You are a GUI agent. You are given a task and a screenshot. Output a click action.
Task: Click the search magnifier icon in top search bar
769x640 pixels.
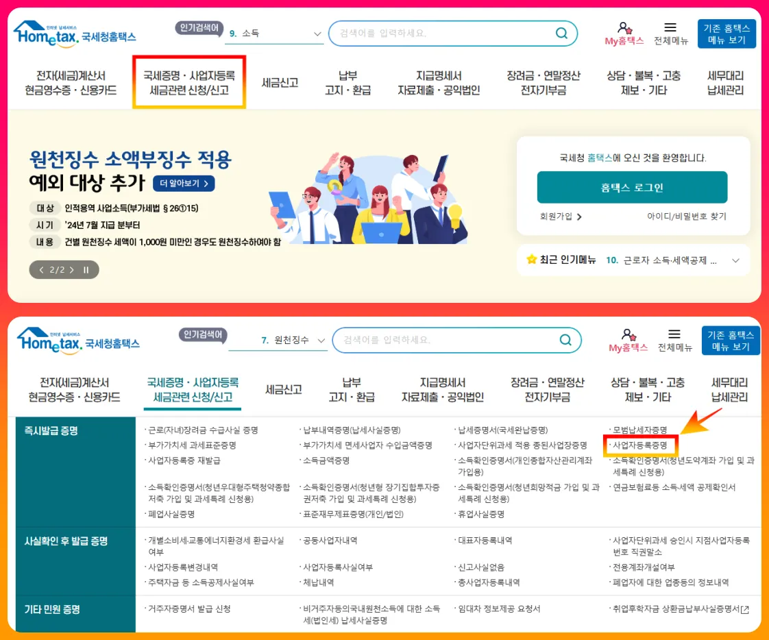tap(561, 33)
